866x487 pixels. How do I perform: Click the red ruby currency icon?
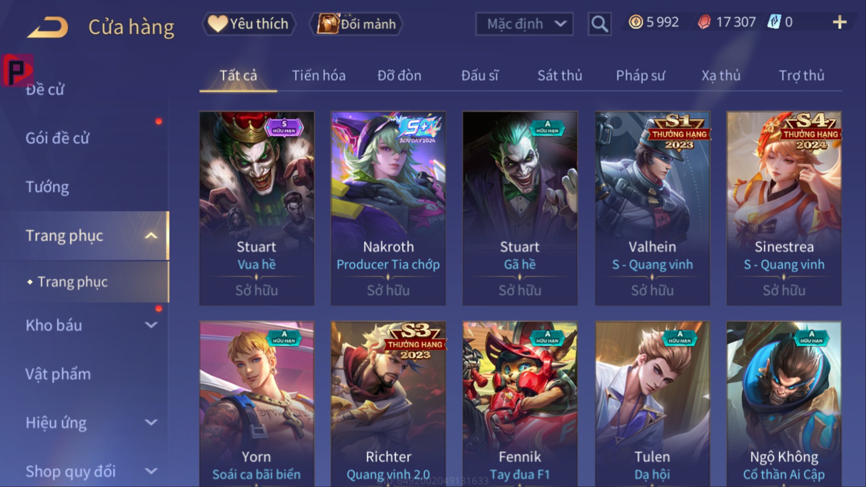coord(704,22)
